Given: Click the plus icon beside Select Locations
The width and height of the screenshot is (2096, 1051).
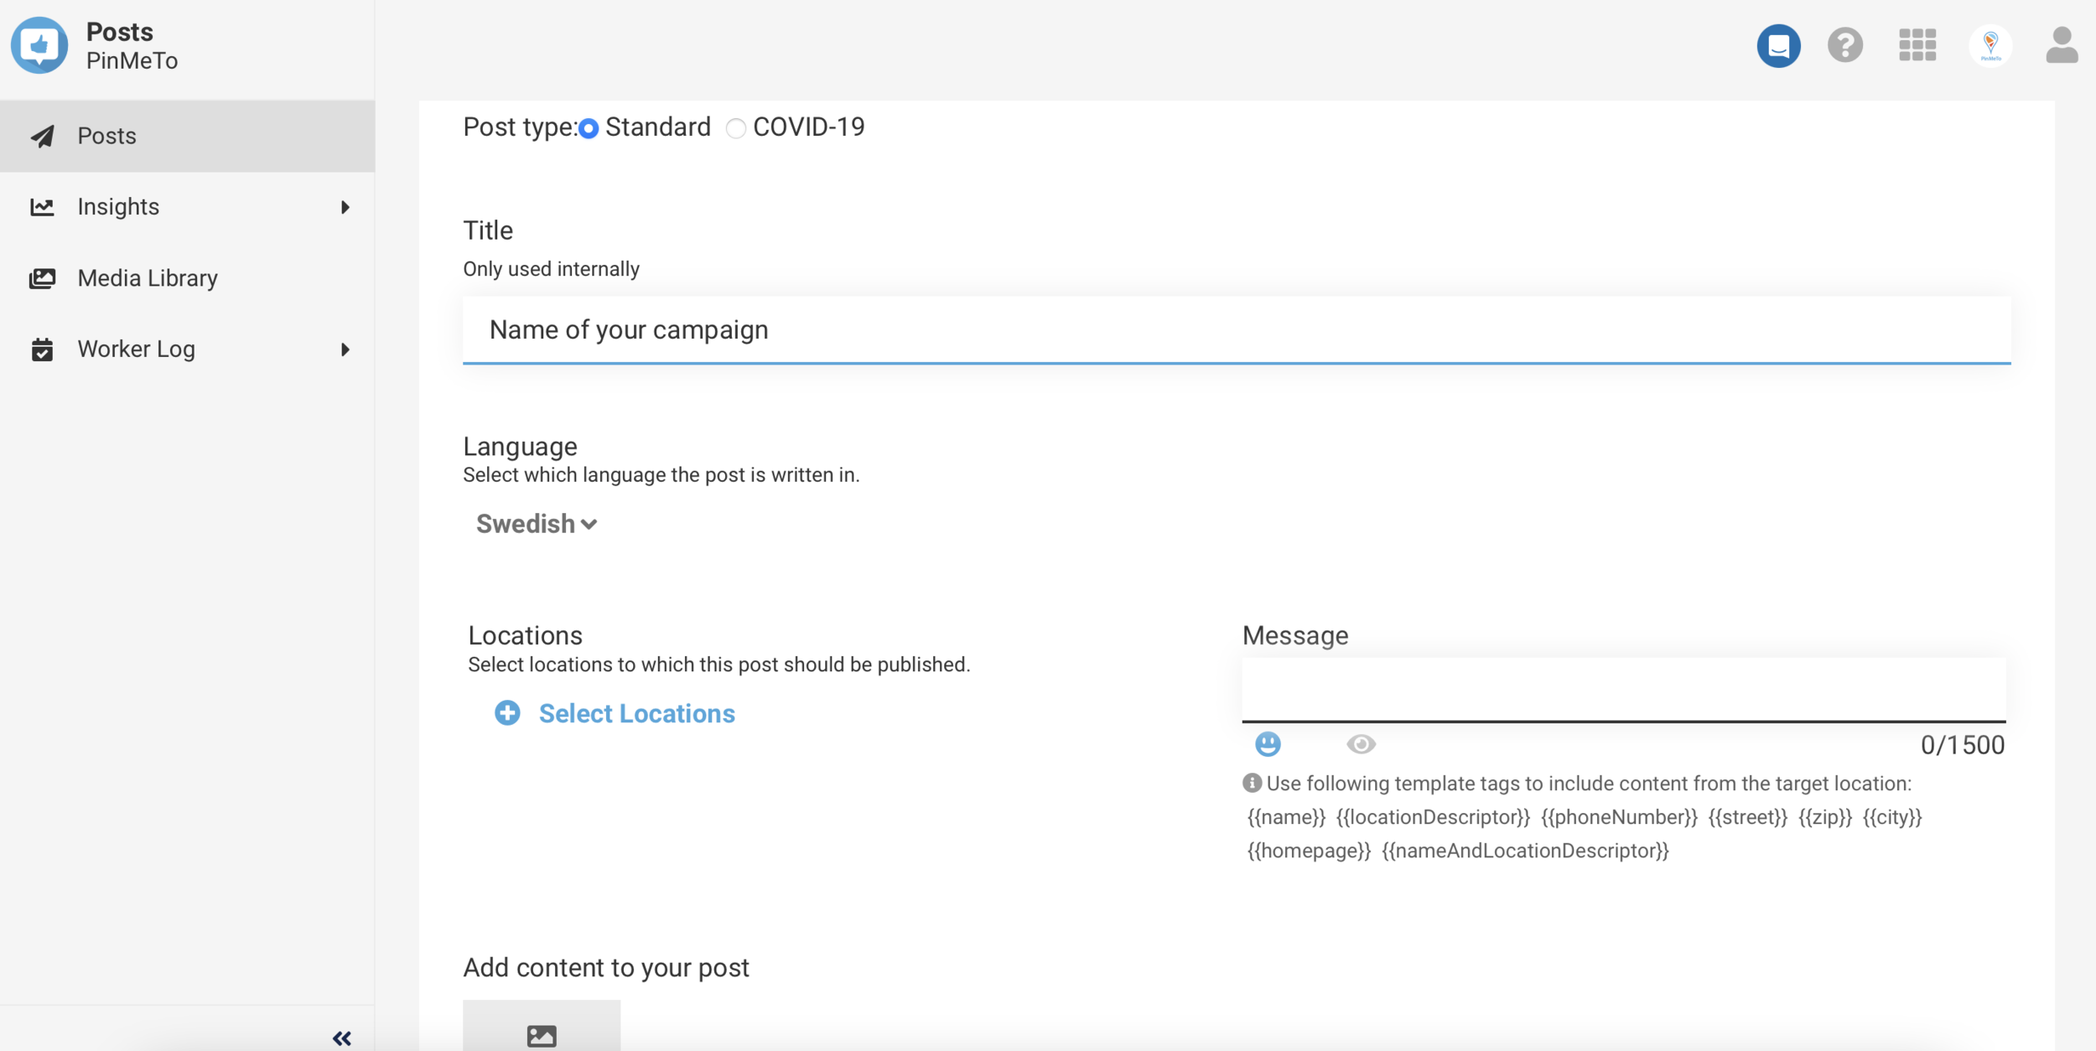Looking at the screenshot, I should (x=507, y=713).
